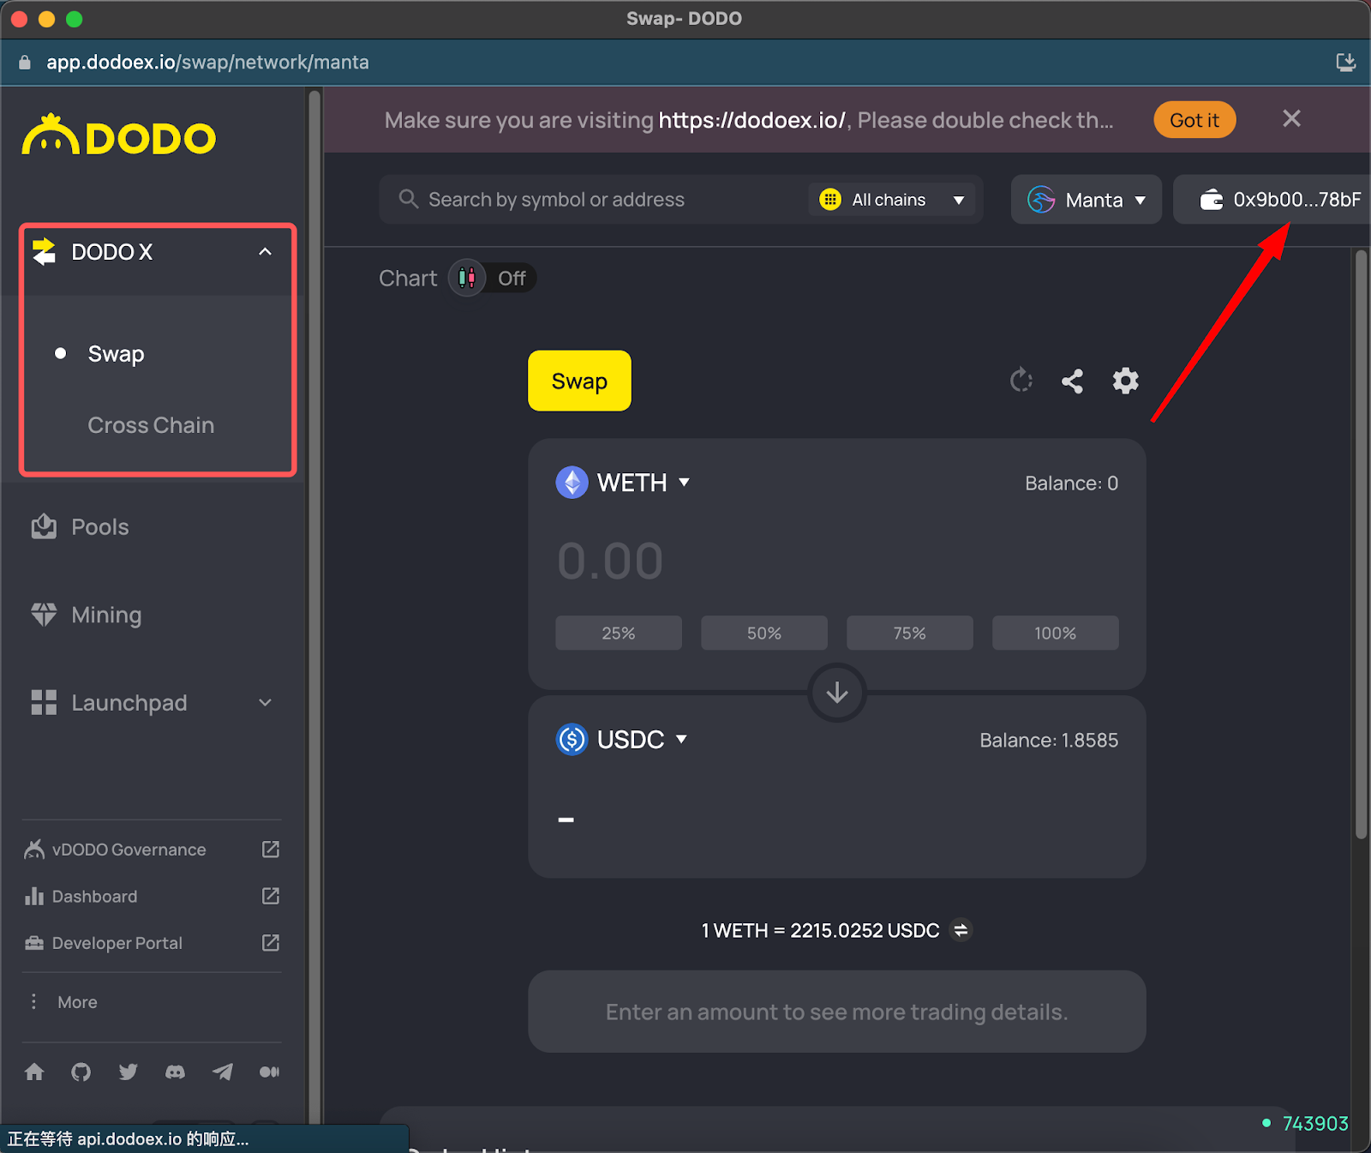Open the Discord icon in sidebar footer
The height and width of the screenshot is (1153, 1371).
(175, 1072)
